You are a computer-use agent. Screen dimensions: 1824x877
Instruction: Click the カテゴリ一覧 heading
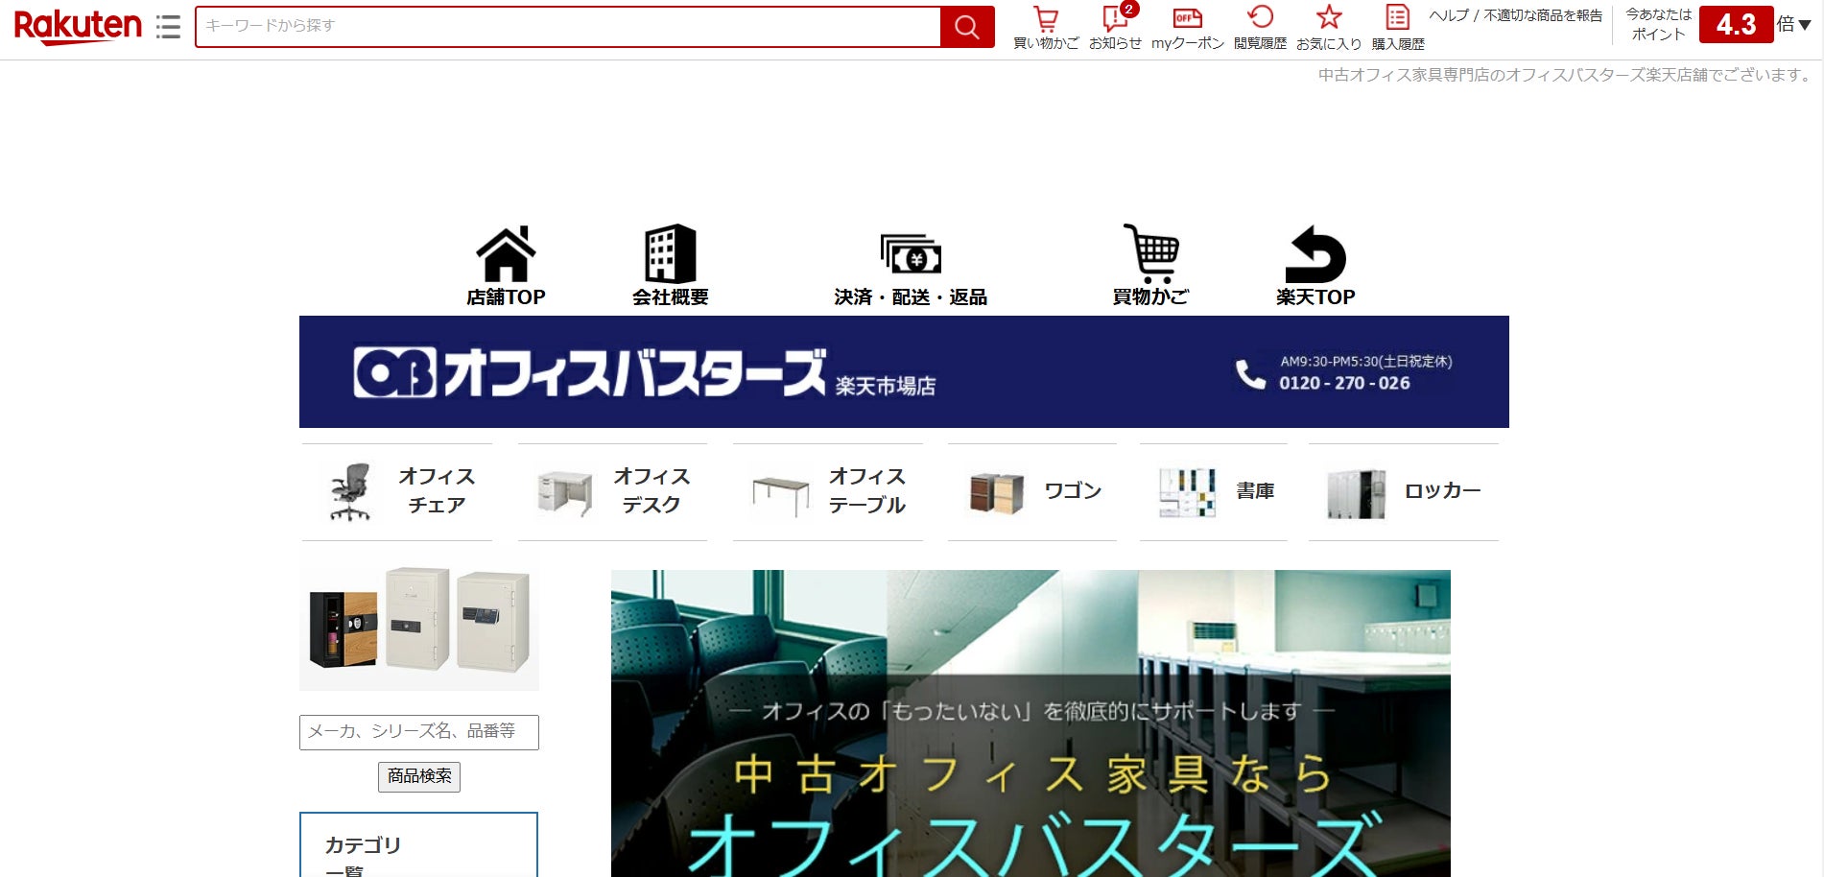(x=363, y=856)
